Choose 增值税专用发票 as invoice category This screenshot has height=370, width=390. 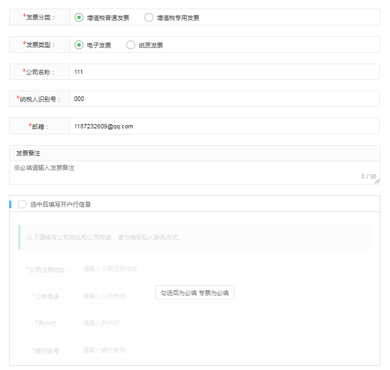(x=149, y=17)
